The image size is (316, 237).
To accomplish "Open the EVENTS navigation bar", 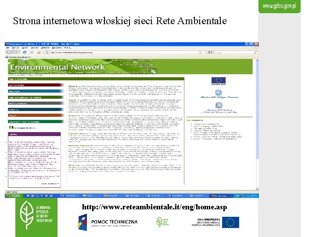I will coord(36,110).
